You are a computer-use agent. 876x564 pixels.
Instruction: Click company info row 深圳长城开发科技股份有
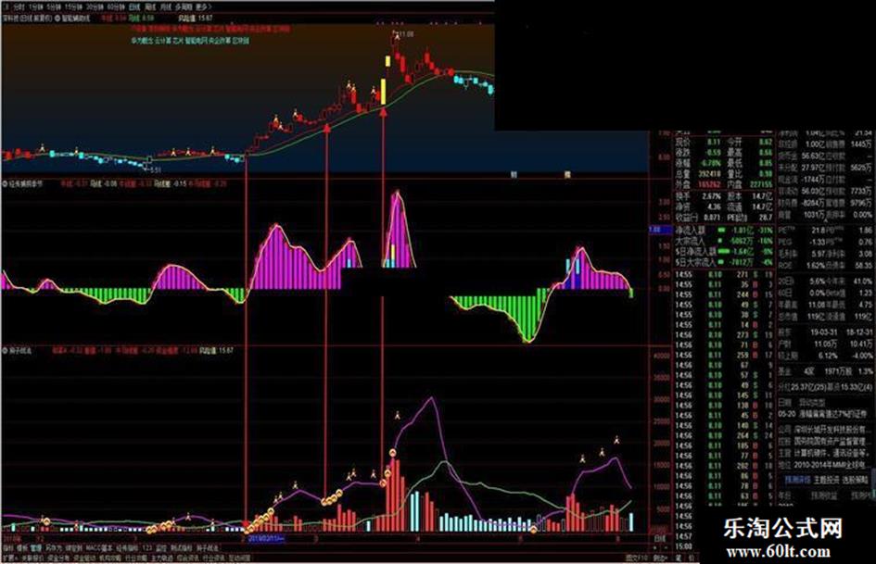tap(824, 430)
